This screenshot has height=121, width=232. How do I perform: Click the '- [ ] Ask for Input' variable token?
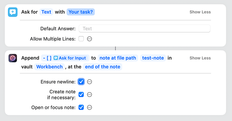click(65, 58)
